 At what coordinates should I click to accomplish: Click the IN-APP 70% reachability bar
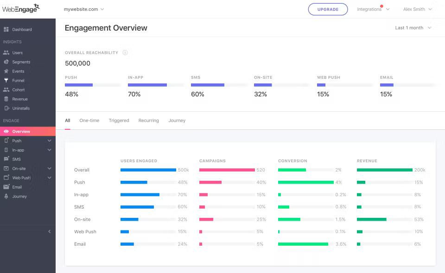(x=156, y=85)
